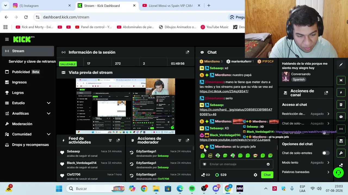Viewport: 348px width, 195px height.
Task: Edit stream info with the pencil icon
Action: tap(341, 65)
